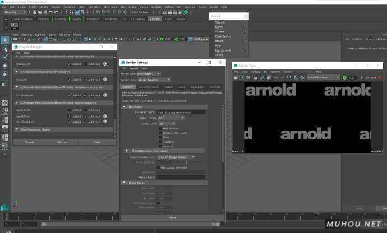Image resolution: width=387 pixels, height=233 pixels.
Task: Collapse the File Output section
Action: (124, 107)
